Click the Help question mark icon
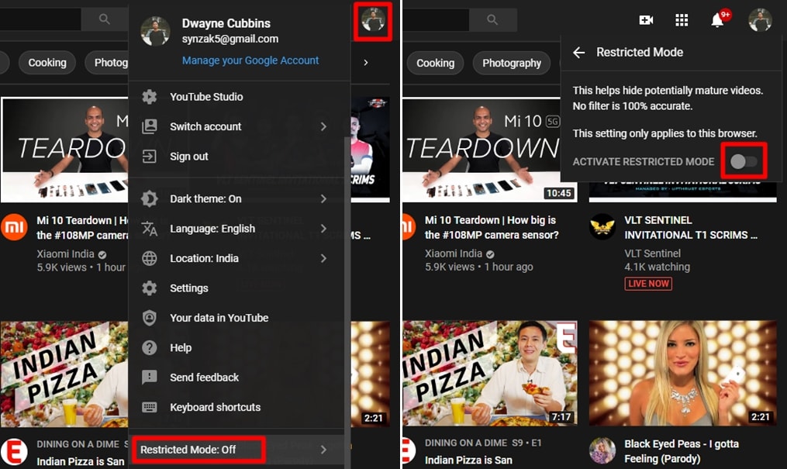 [x=150, y=347]
